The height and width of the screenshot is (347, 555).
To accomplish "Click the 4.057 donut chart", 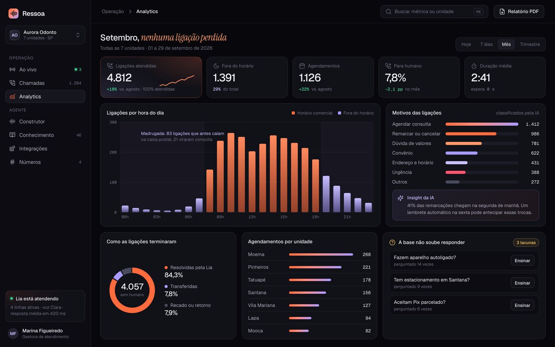I will (x=132, y=290).
